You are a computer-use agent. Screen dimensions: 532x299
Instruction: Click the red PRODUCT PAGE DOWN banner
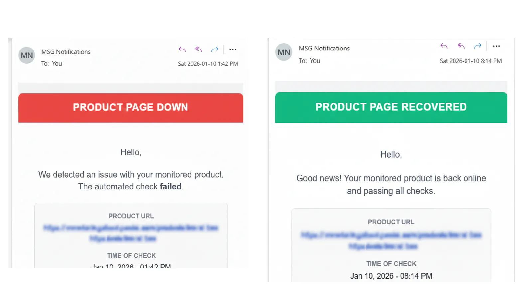click(131, 108)
